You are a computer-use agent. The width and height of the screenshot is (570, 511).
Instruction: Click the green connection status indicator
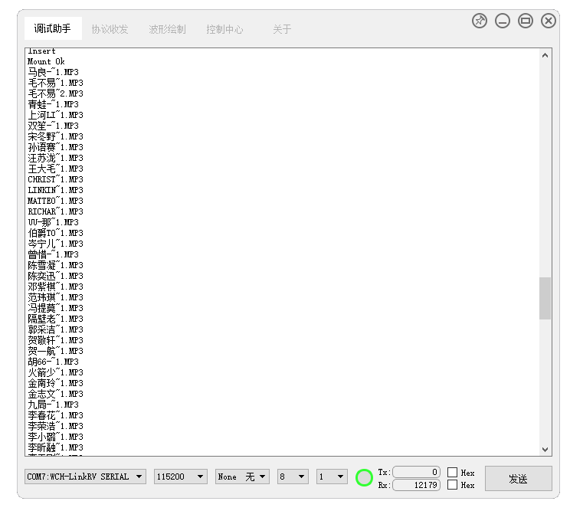click(364, 478)
